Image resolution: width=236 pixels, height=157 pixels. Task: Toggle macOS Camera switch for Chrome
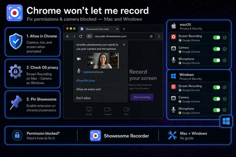click(x=216, y=49)
